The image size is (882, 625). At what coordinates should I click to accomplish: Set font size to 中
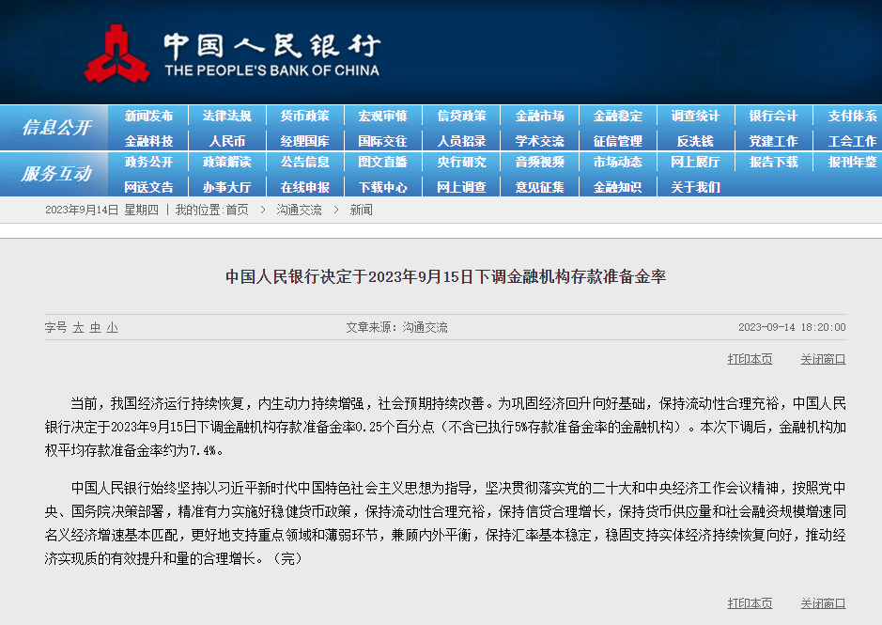pos(95,328)
